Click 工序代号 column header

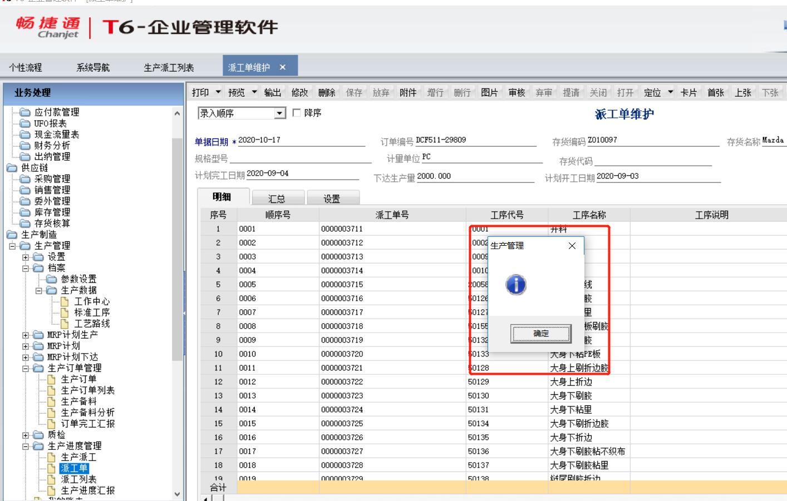[x=507, y=215]
